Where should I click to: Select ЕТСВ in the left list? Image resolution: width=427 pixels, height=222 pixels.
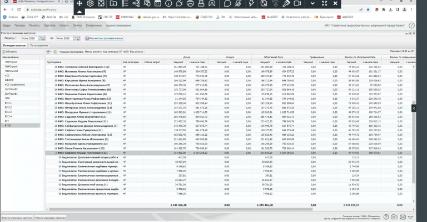(21, 126)
